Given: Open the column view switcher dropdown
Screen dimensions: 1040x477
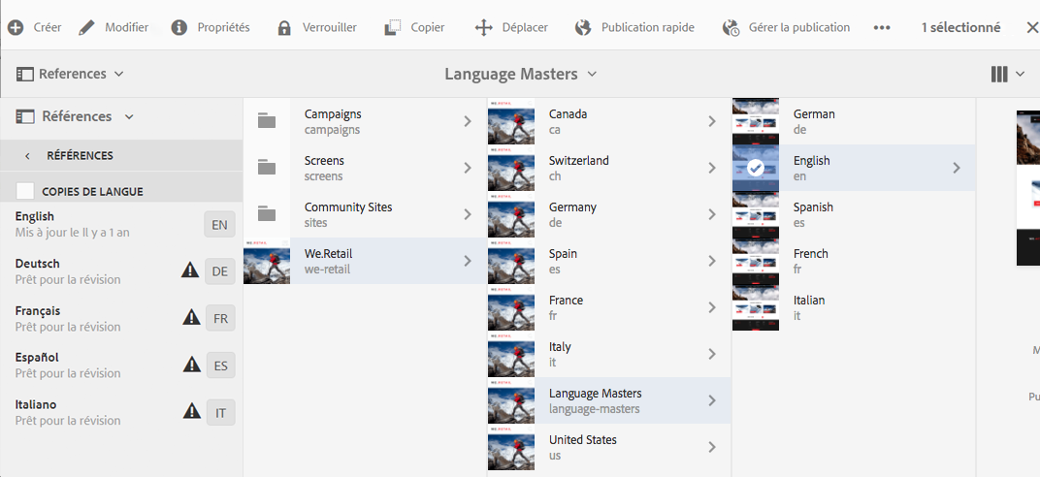Looking at the screenshot, I should coord(1007,74).
